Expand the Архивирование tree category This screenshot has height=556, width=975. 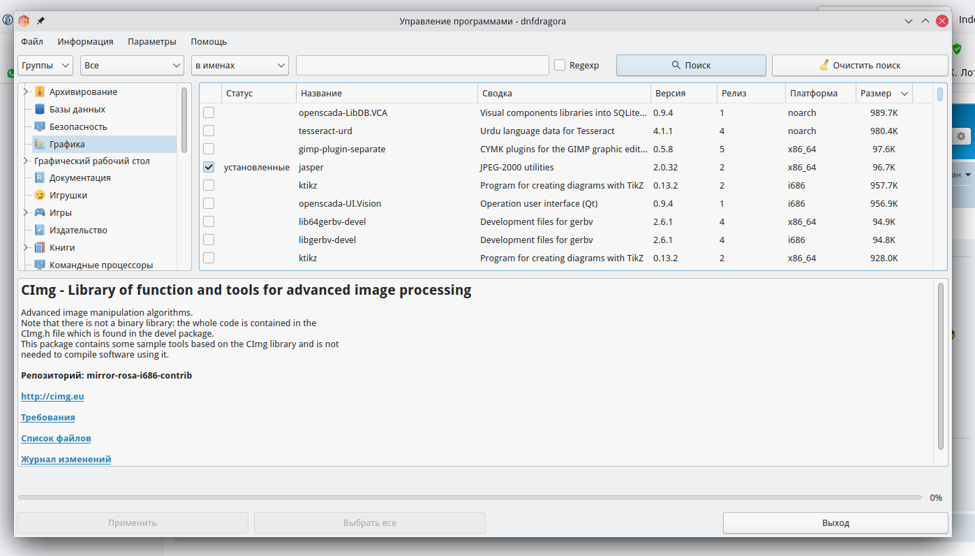pos(26,92)
